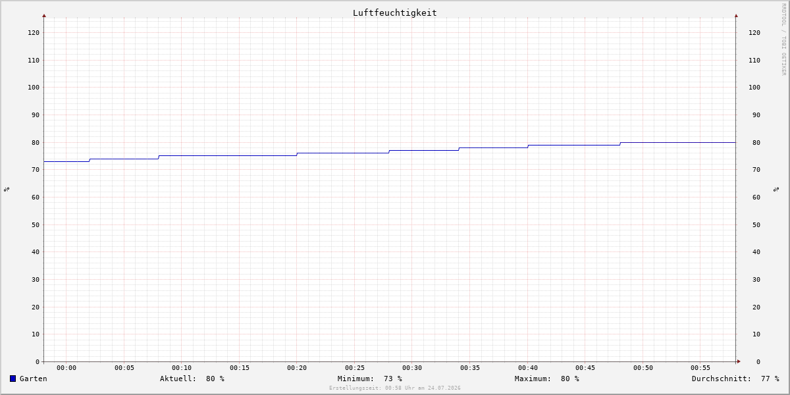The width and height of the screenshot is (790, 395).
Task: Click the 00:45 time axis label
Action: point(585,368)
